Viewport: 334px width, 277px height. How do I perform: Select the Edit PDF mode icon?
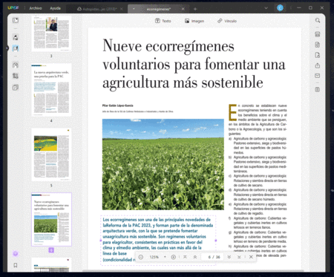pyautogui.click(x=16, y=48)
